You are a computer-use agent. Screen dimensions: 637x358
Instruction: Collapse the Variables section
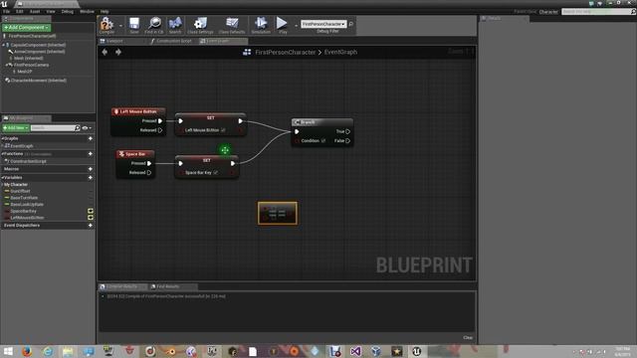(x=2, y=177)
